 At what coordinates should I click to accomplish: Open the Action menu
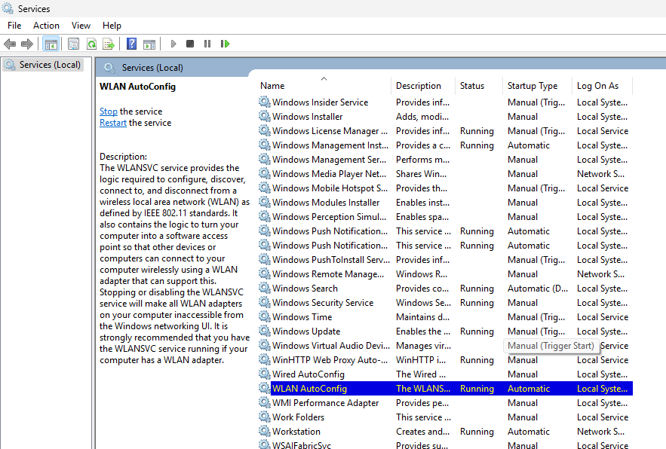point(46,26)
